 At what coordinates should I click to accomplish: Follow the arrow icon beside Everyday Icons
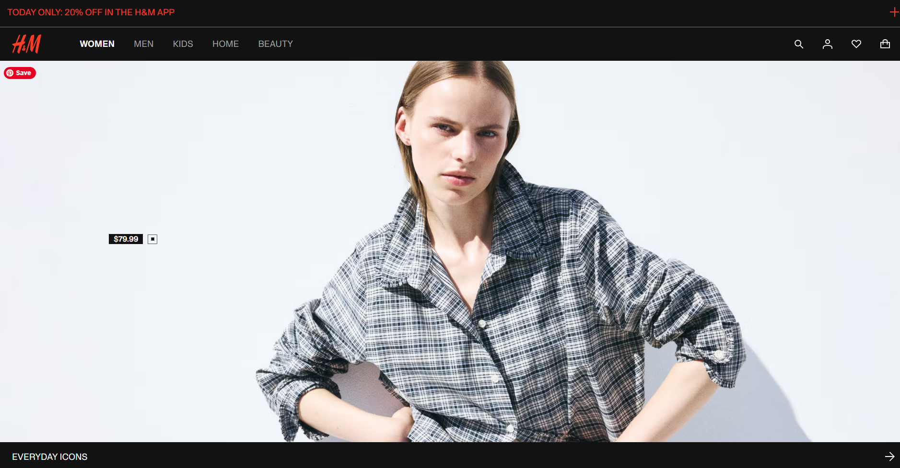coord(889,457)
